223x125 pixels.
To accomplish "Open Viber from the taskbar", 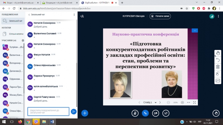I will tap(36, 122).
